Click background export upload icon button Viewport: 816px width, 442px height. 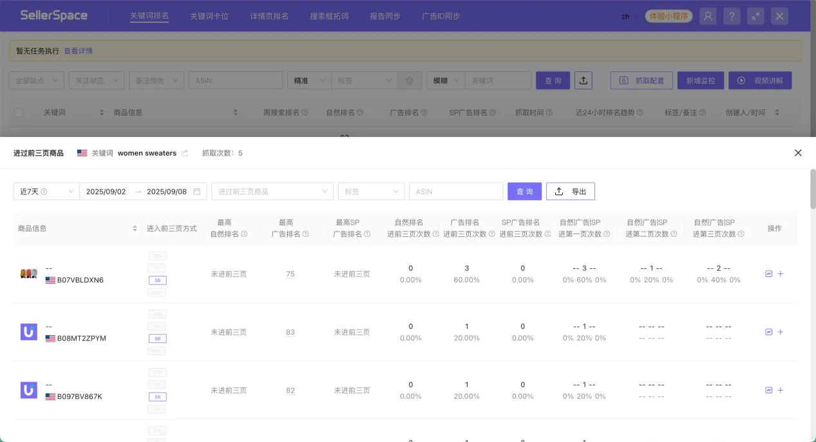583,80
